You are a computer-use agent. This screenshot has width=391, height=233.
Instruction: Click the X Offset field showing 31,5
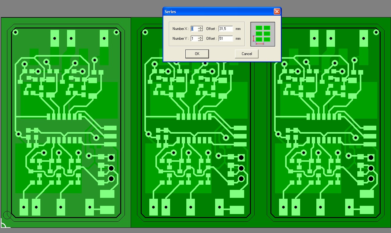[226, 29]
